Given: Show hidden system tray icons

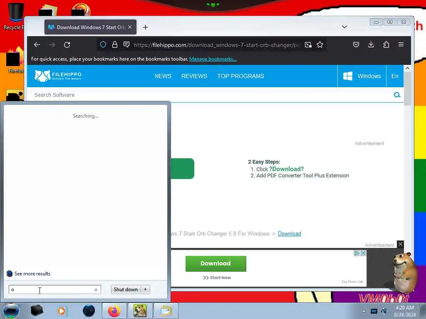Looking at the screenshot, I should (x=364, y=311).
